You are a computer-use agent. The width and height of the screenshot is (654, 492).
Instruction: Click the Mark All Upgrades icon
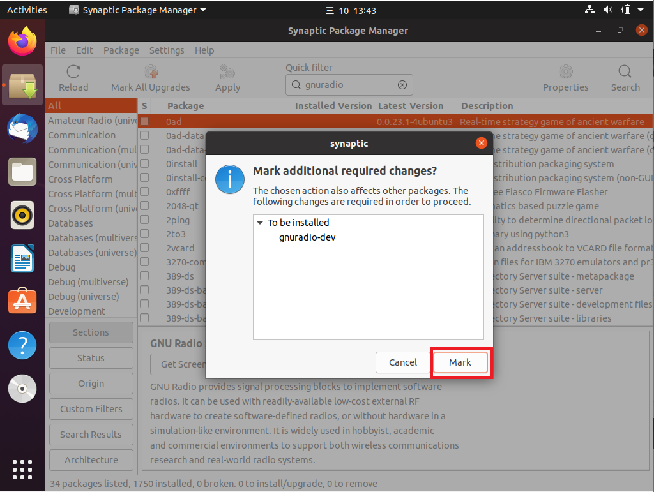(x=151, y=72)
